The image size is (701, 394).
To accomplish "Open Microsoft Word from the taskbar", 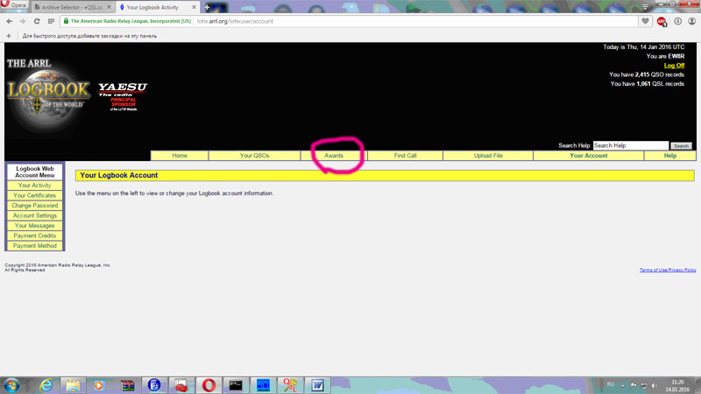I will point(316,384).
